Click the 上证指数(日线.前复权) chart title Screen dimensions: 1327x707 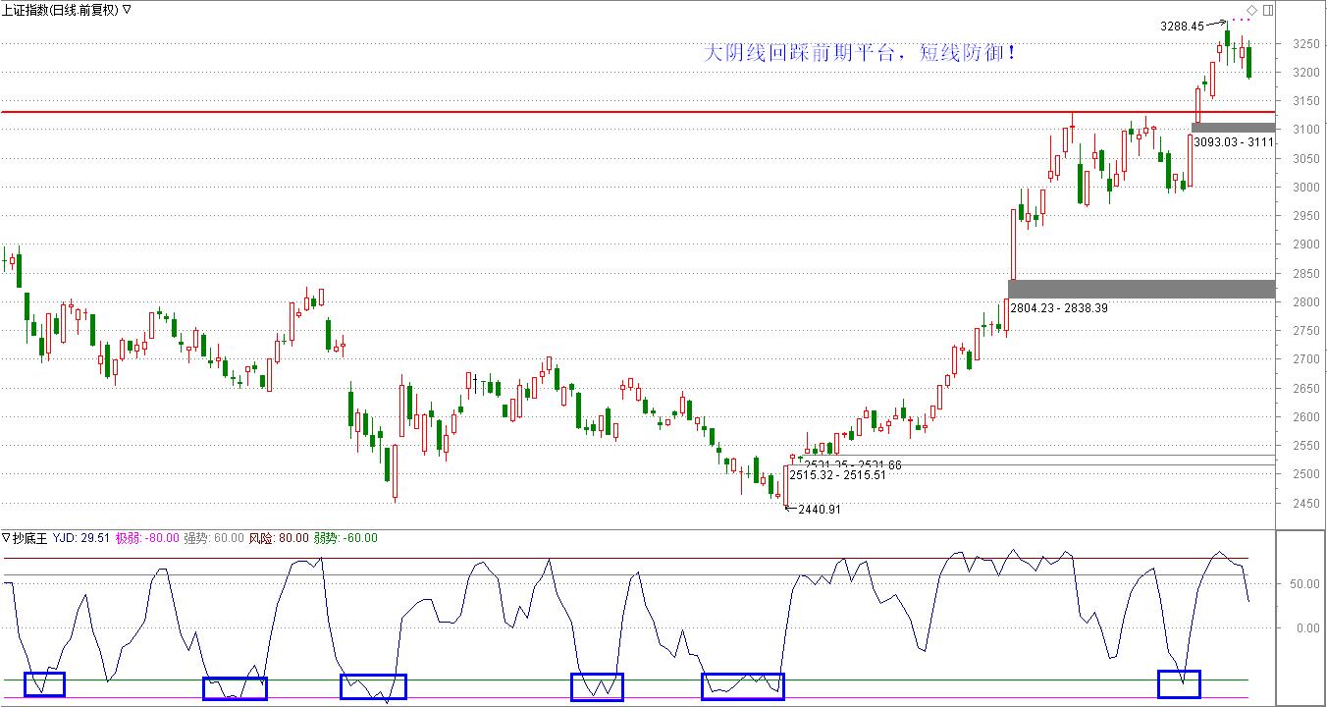coord(61,10)
